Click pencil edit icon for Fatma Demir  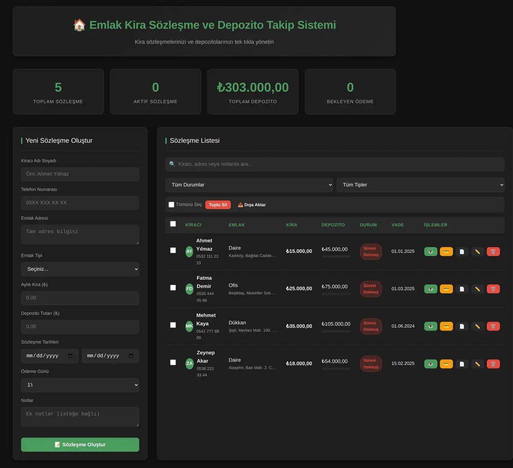(x=478, y=289)
